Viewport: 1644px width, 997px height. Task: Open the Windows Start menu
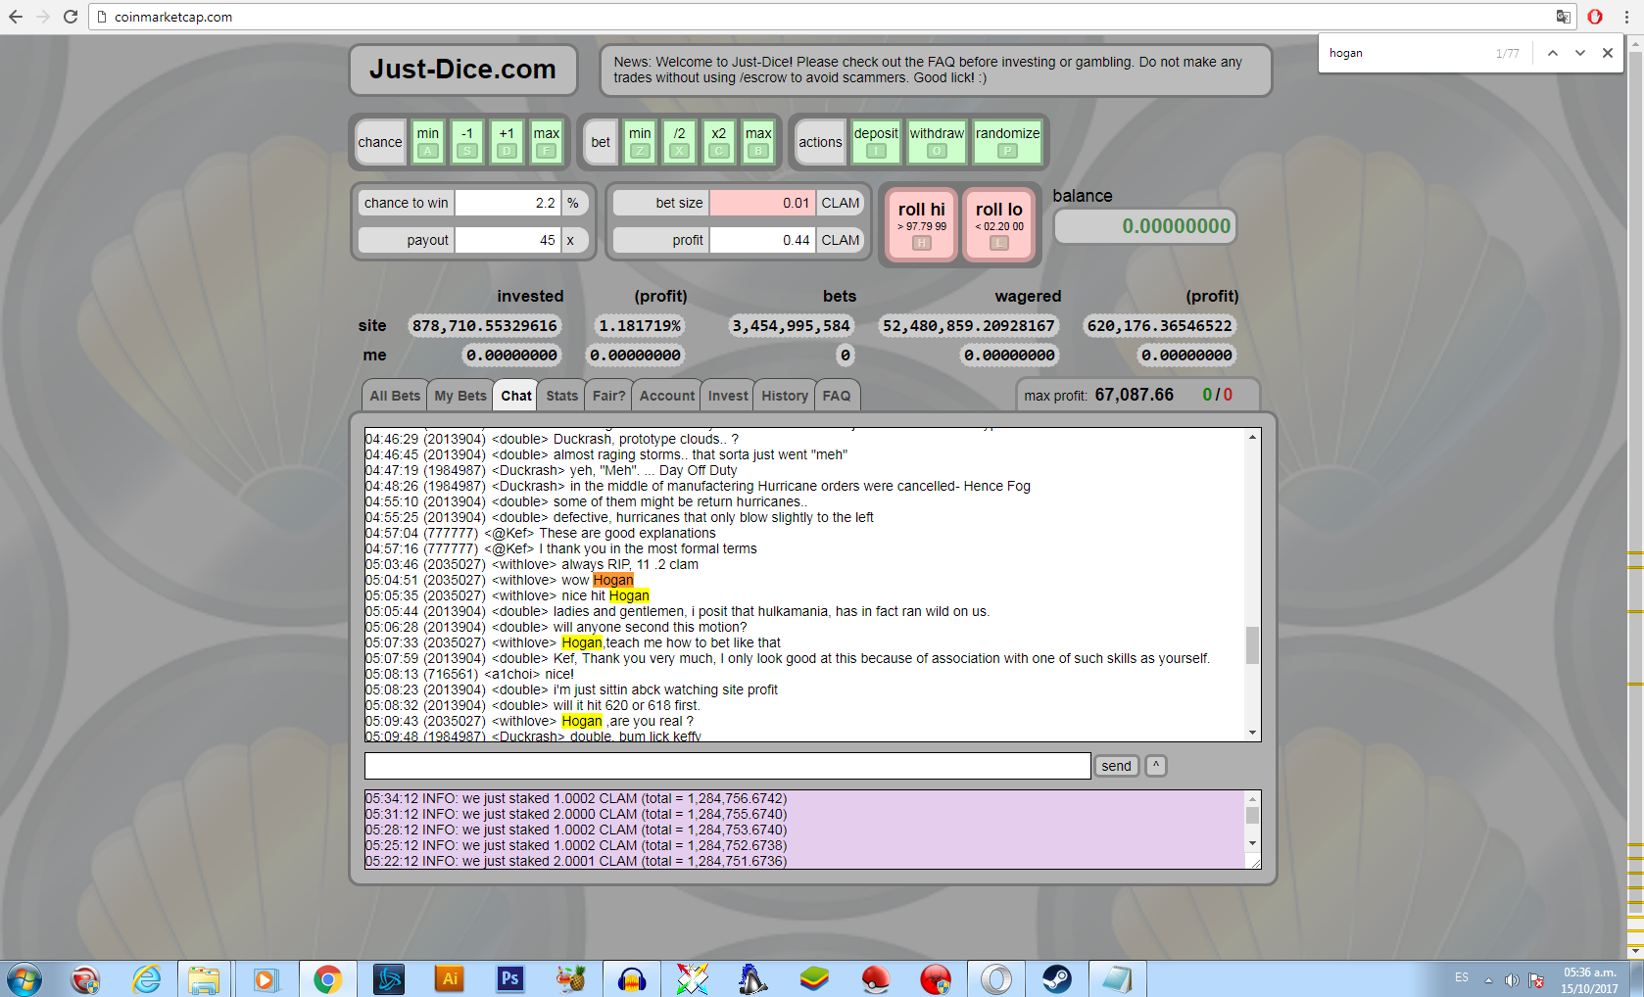(24, 979)
